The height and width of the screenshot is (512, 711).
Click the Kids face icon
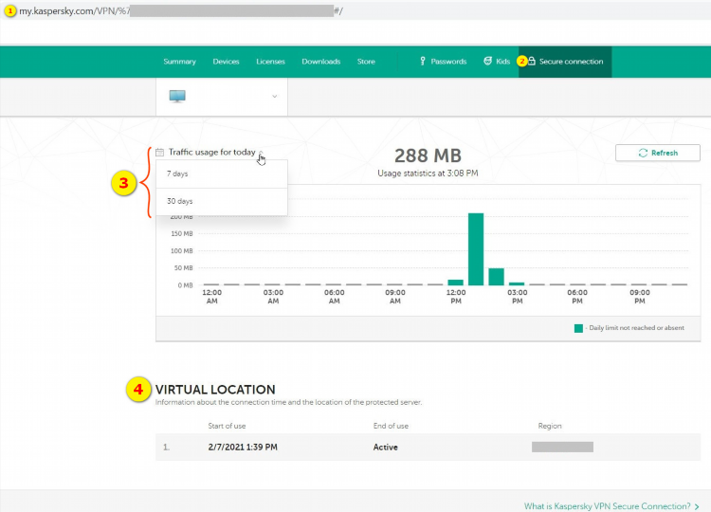[x=487, y=62]
